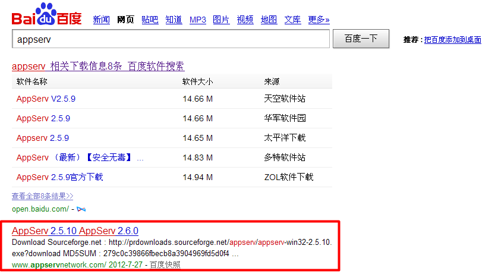Image resolution: width=498 pixels, height=274 pixels.
Task: Click www.appservnetwork.com/ green URL text
Action: tap(59, 265)
